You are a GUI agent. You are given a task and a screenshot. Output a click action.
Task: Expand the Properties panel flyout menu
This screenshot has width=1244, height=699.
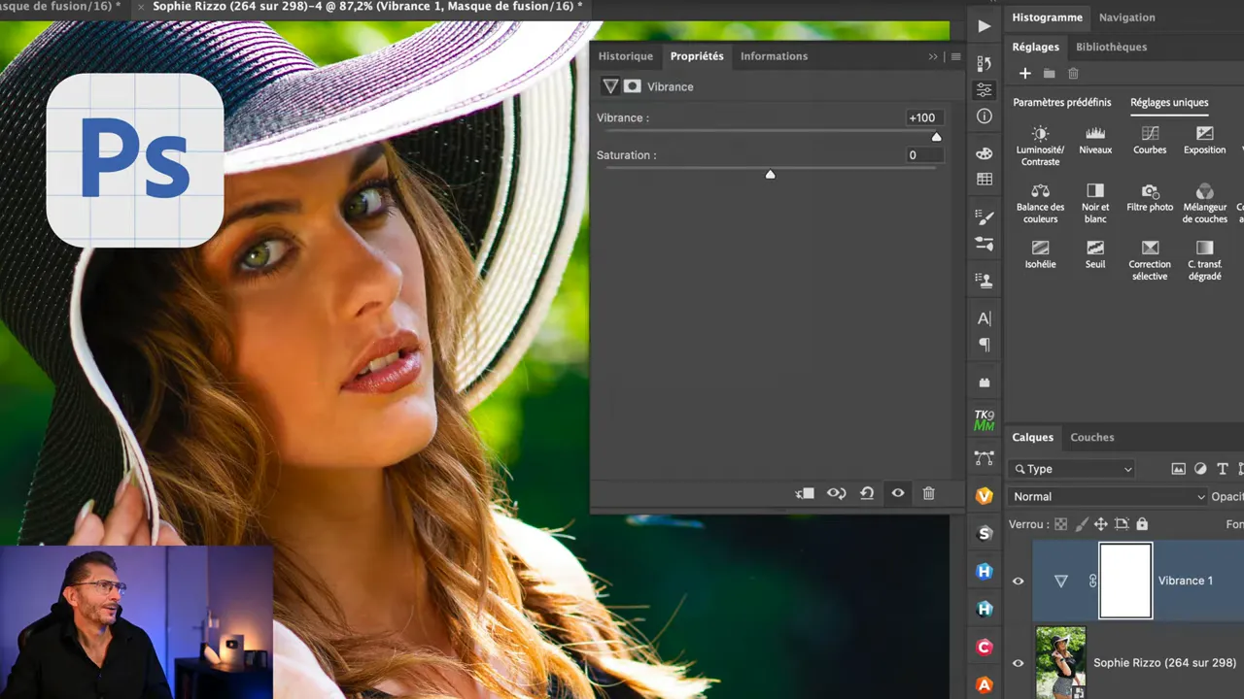956,56
